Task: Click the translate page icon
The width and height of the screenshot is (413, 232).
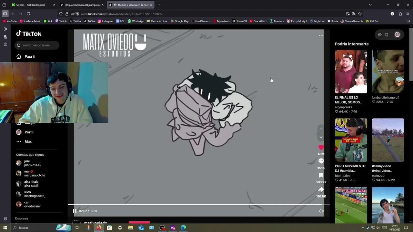Action: [354, 14]
